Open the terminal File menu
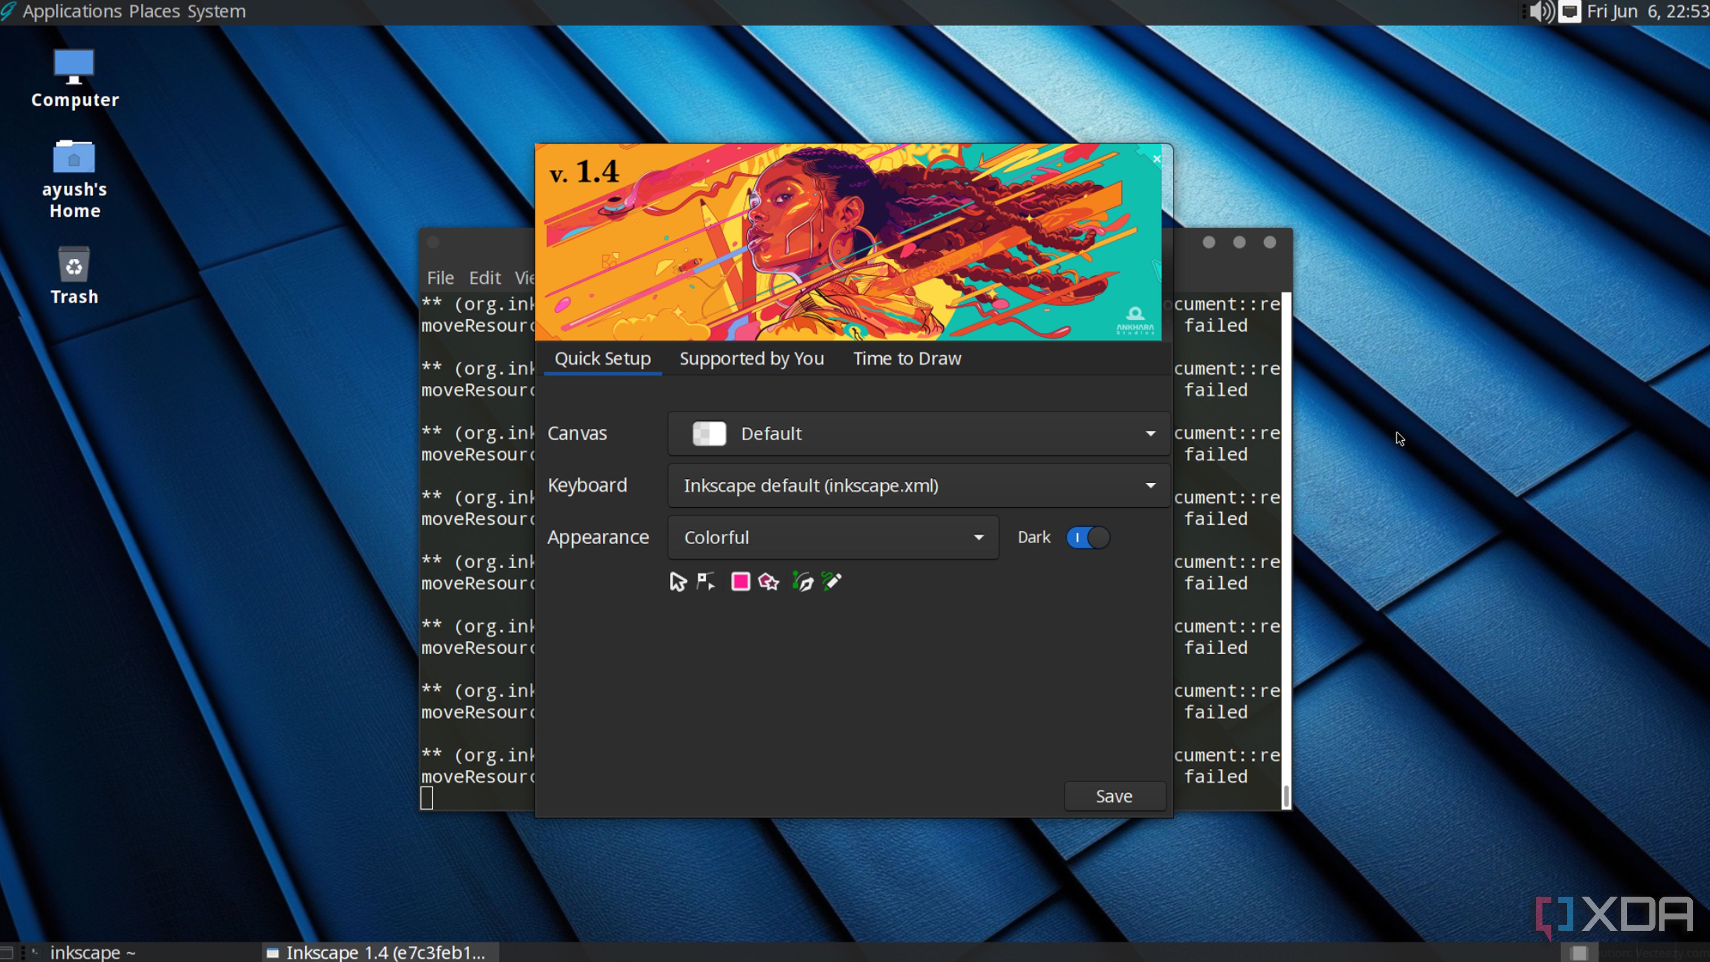 click(x=440, y=277)
